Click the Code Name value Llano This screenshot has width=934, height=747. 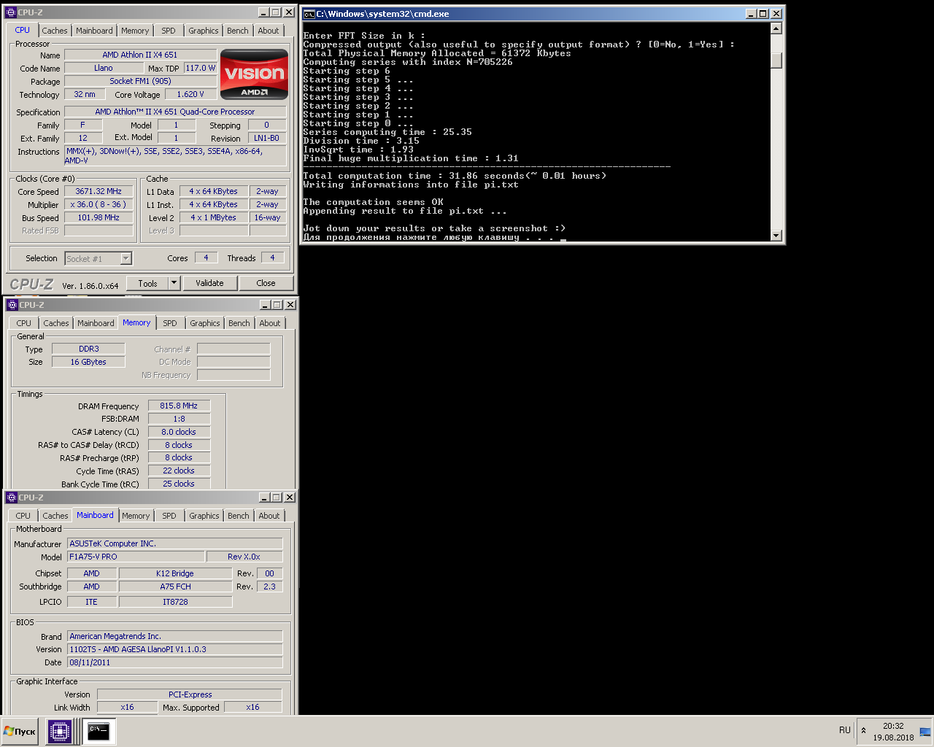104,68
